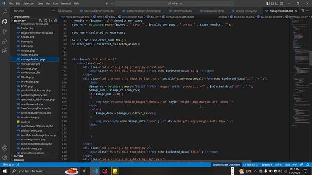Collapse all folders in Explorer
The width and height of the screenshot is (312, 175).
(x=55, y=21)
